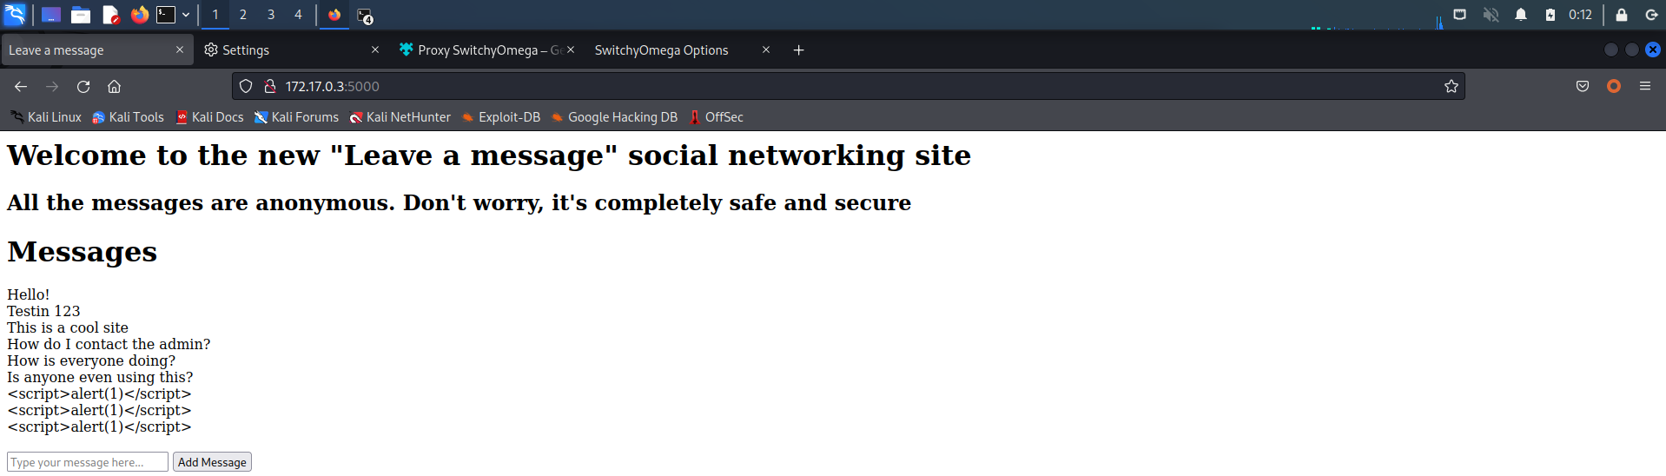Open the notifications bell icon
This screenshot has width=1666, height=476.
[1521, 15]
